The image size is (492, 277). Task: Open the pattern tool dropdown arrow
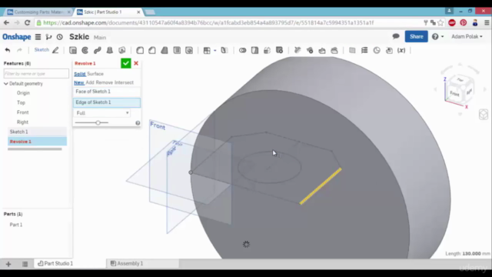215,50
